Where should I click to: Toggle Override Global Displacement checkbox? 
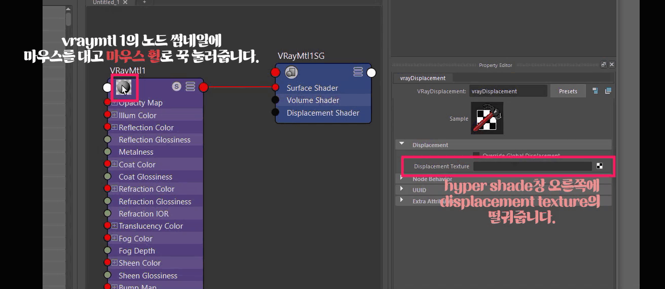476,155
